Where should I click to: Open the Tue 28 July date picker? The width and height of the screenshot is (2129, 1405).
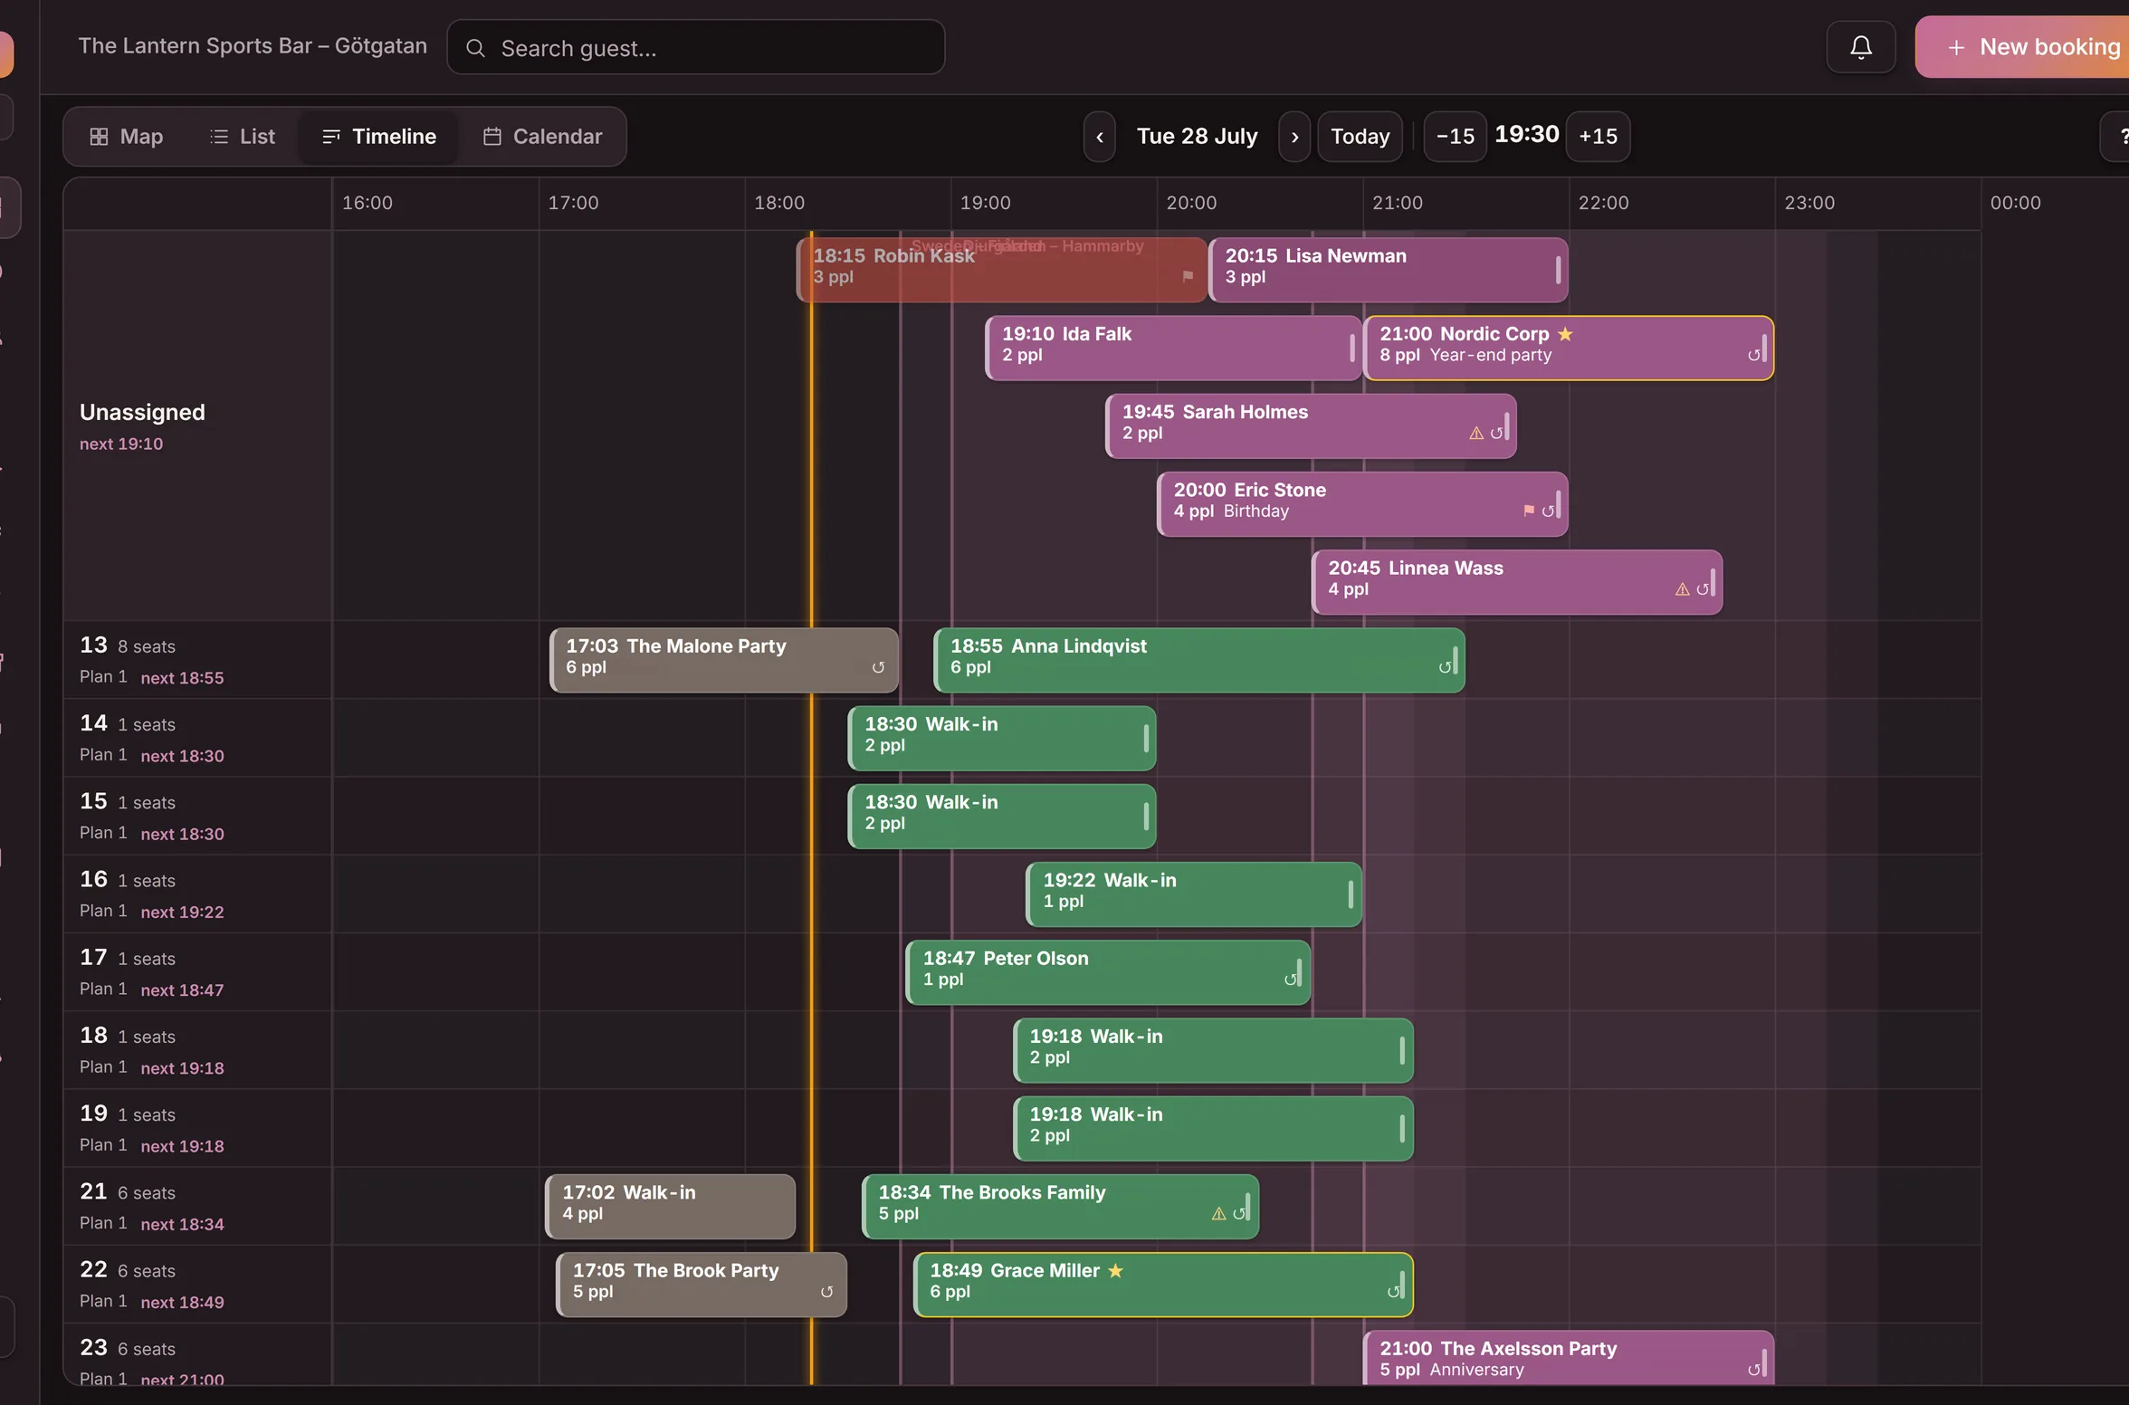click(1197, 137)
